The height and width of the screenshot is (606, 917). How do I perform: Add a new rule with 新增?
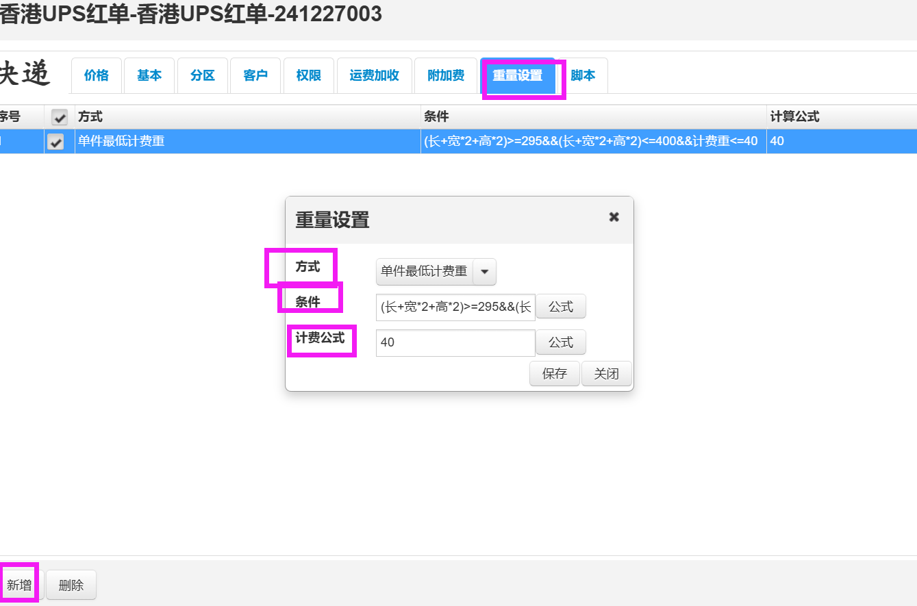[x=19, y=585]
